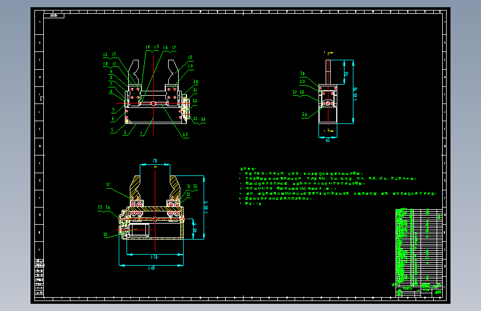Click the 70 dimension above the jaws
The width and height of the screenshot is (481, 311).
point(155,160)
